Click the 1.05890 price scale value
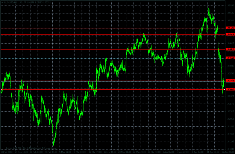The image size is (235, 154). [230, 6]
